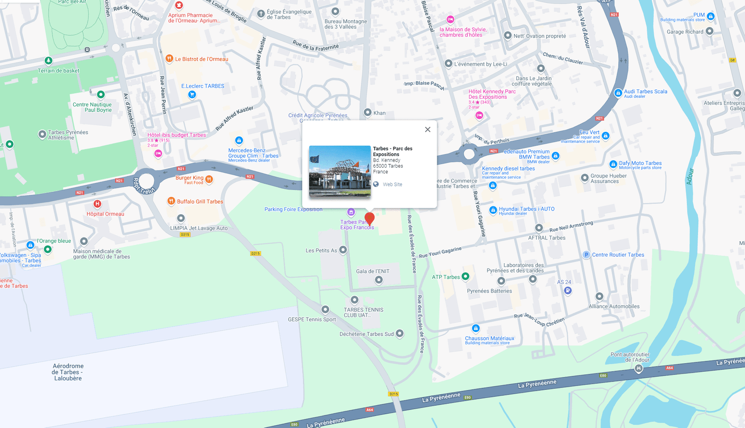Click the l'Orange bleue green marker
Image resolution: width=745 pixels, height=428 pixels.
coord(47,250)
